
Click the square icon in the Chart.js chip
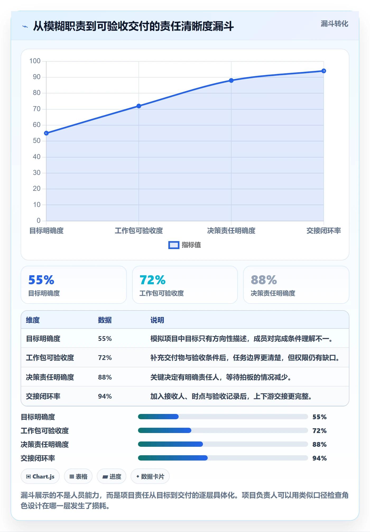29,477
